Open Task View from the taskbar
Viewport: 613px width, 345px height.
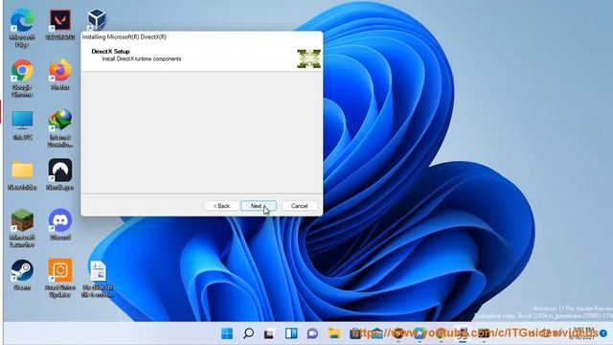tap(269, 333)
